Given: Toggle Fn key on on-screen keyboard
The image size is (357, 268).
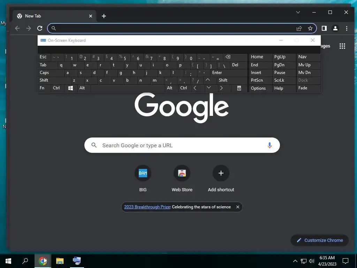Looking at the screenshot, I should point(44,88).
